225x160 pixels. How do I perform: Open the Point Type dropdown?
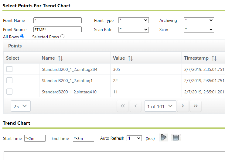tap(133, 20)
